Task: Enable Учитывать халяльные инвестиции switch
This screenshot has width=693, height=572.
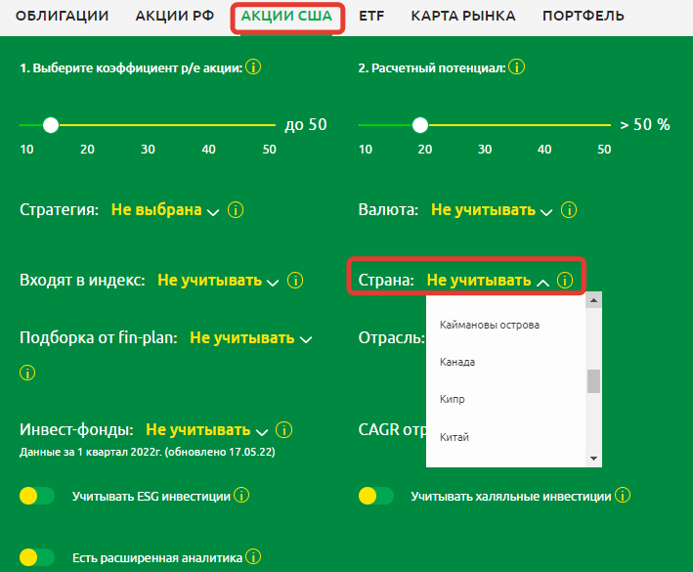Action: 376,496
